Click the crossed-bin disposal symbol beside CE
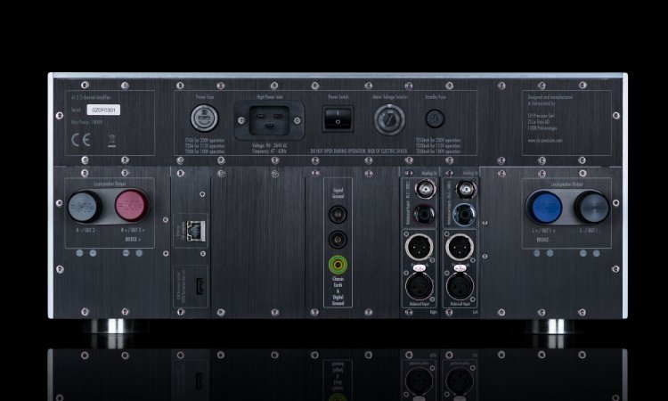 (111, 140)
